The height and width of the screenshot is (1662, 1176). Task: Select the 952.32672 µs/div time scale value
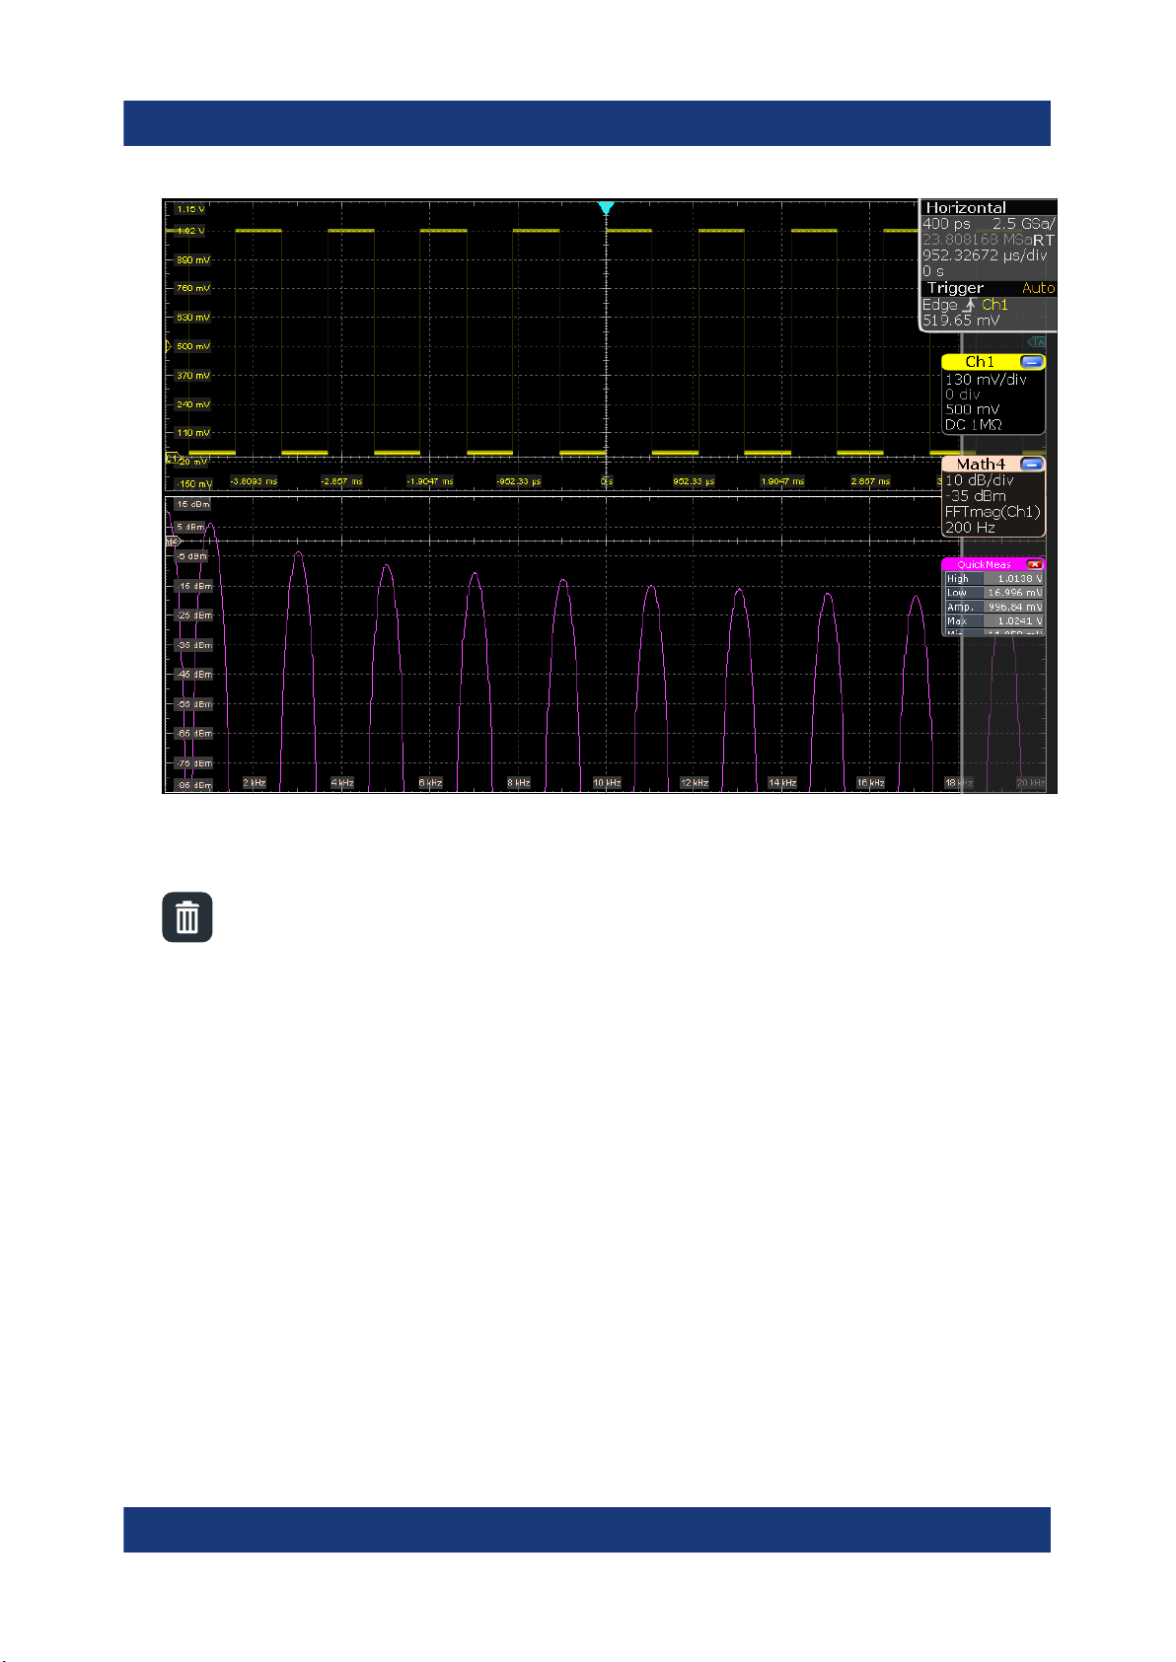pos(985,254)
